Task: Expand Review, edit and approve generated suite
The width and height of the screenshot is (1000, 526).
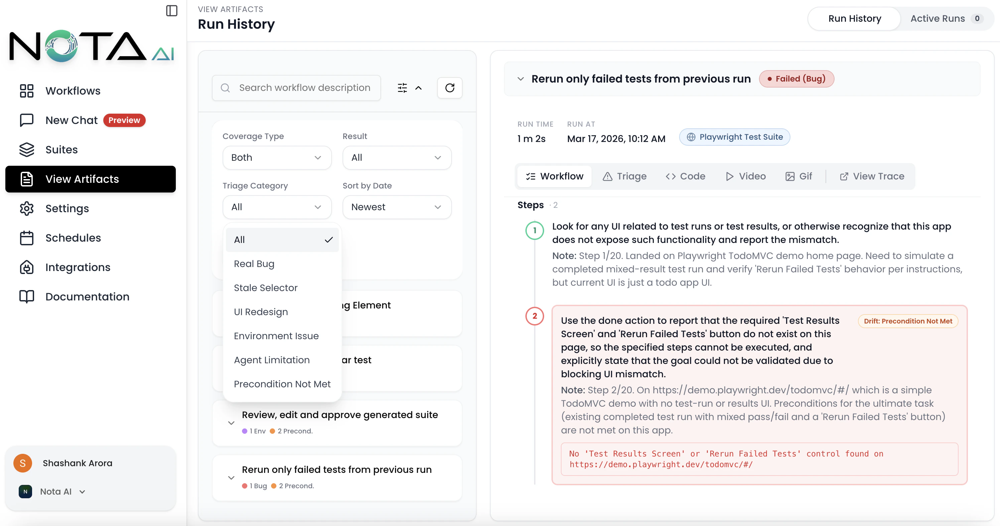Action: (x=232, y=423)
